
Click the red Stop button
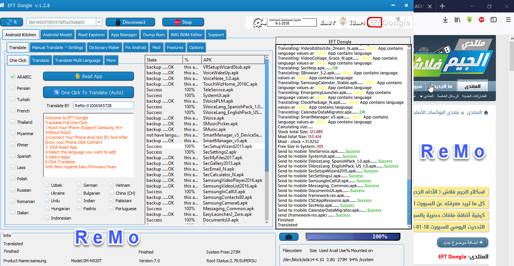pyautogui.click(x=183, y=22)
